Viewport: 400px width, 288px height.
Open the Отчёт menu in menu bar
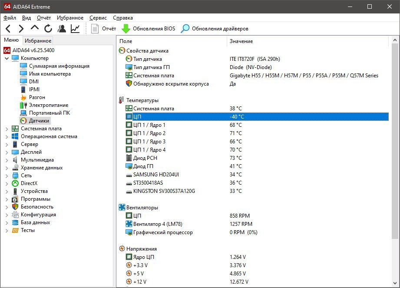point(44,18)
